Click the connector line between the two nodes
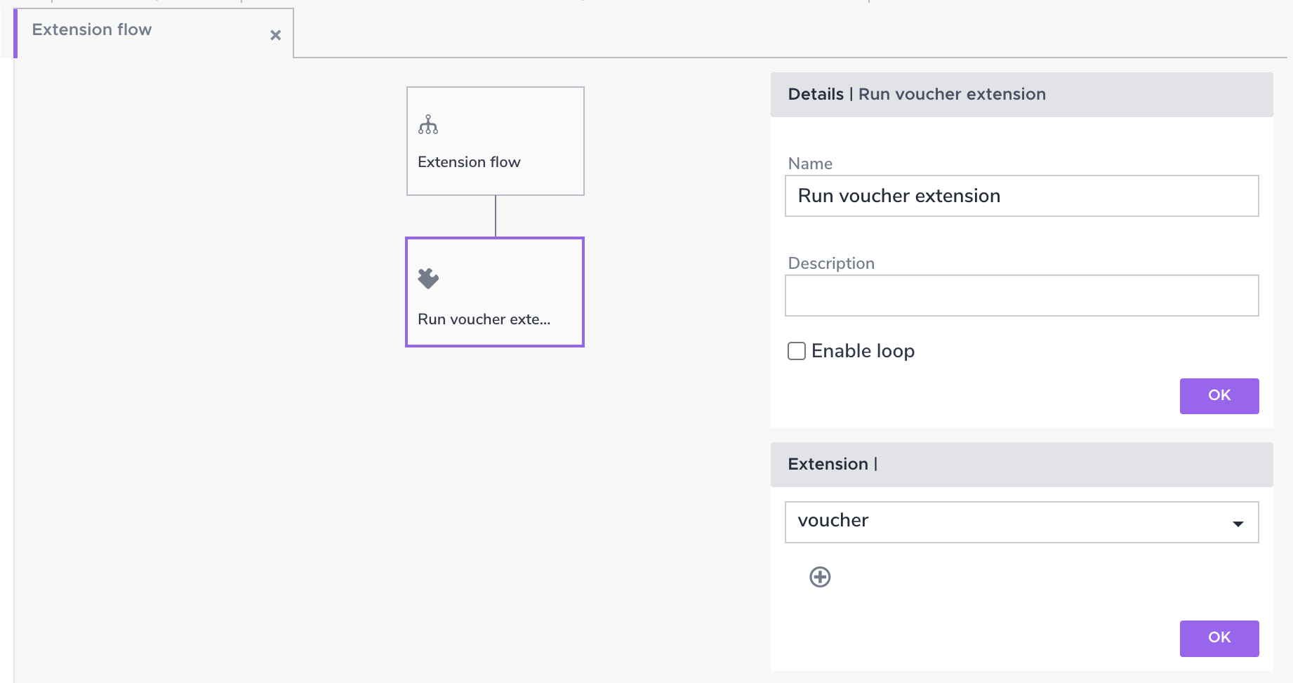This screenshot has height=683, width=1293. (496, 216)
